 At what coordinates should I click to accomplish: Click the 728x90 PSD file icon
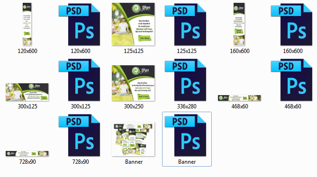pyautogui.click(x=80, y=135)
